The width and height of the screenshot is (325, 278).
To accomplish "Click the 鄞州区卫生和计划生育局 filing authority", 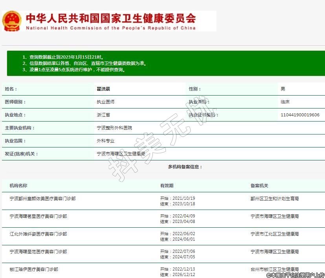I will (x=274, y=199).
